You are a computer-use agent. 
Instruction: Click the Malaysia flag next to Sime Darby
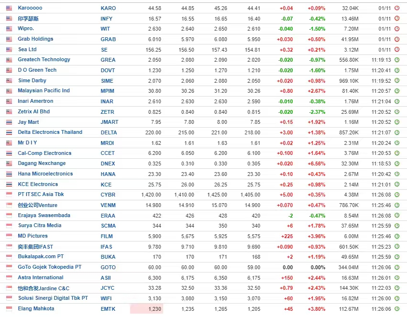click(x=9, y=81)
